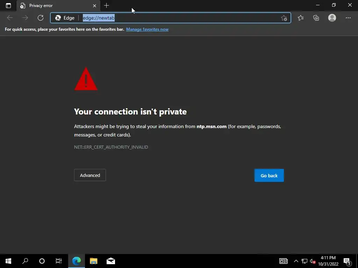Click the Advanced button
Image resolution: width=358 pixels, height=268 pixels.
(x=90, y=175)
